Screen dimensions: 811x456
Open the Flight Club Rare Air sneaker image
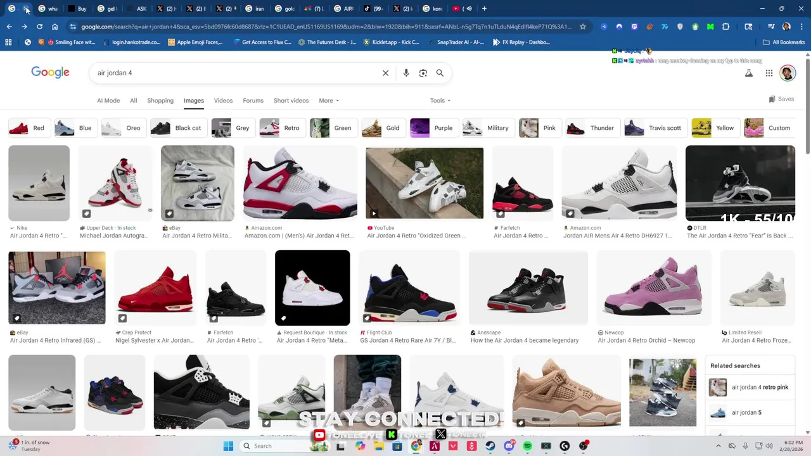409,288
